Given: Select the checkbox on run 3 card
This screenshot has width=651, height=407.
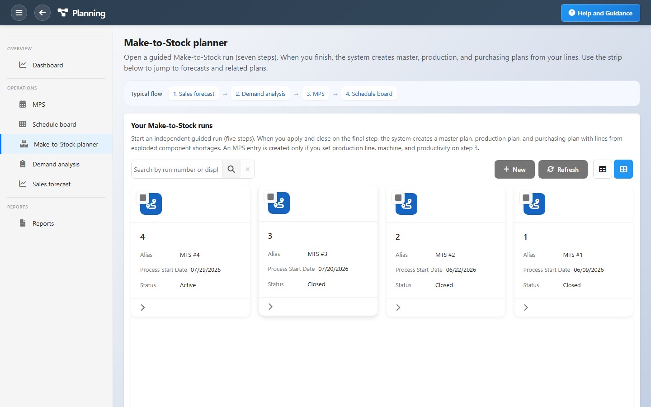Looking at the screenshot, I should (x=271, y=197).
